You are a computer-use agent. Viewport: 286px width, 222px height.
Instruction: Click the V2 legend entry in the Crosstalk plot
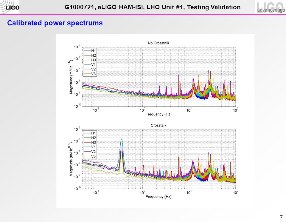[90, 152]
